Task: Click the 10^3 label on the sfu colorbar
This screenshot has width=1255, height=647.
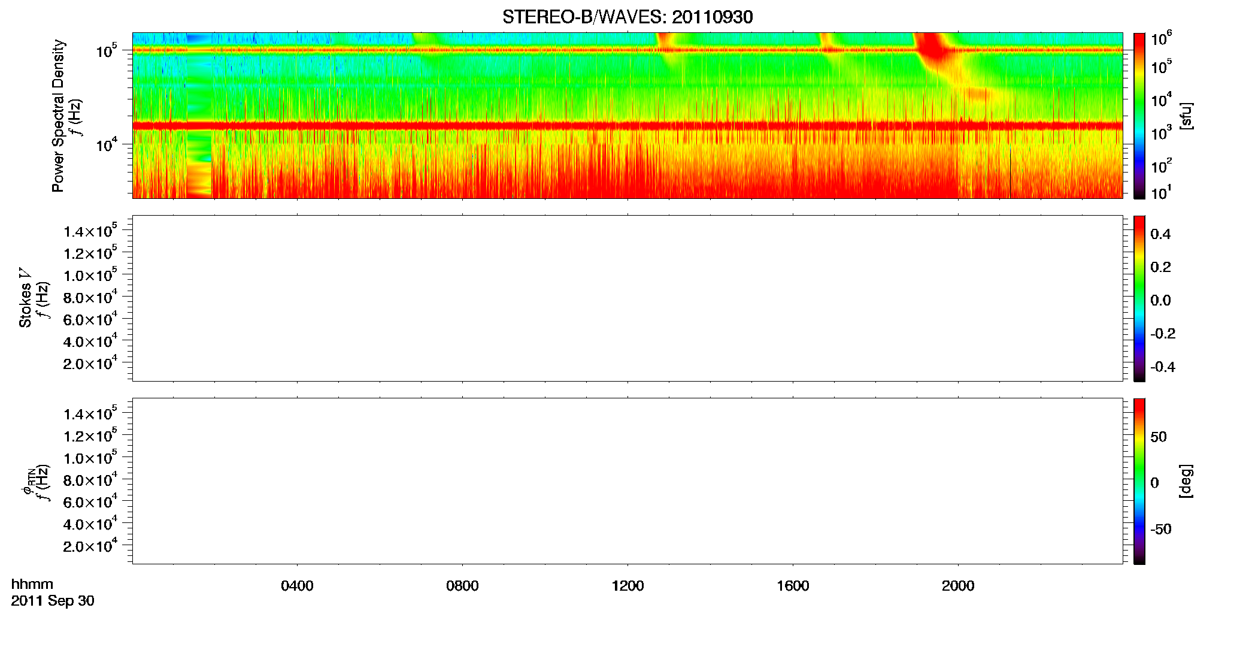Action: coord(1162,134)
